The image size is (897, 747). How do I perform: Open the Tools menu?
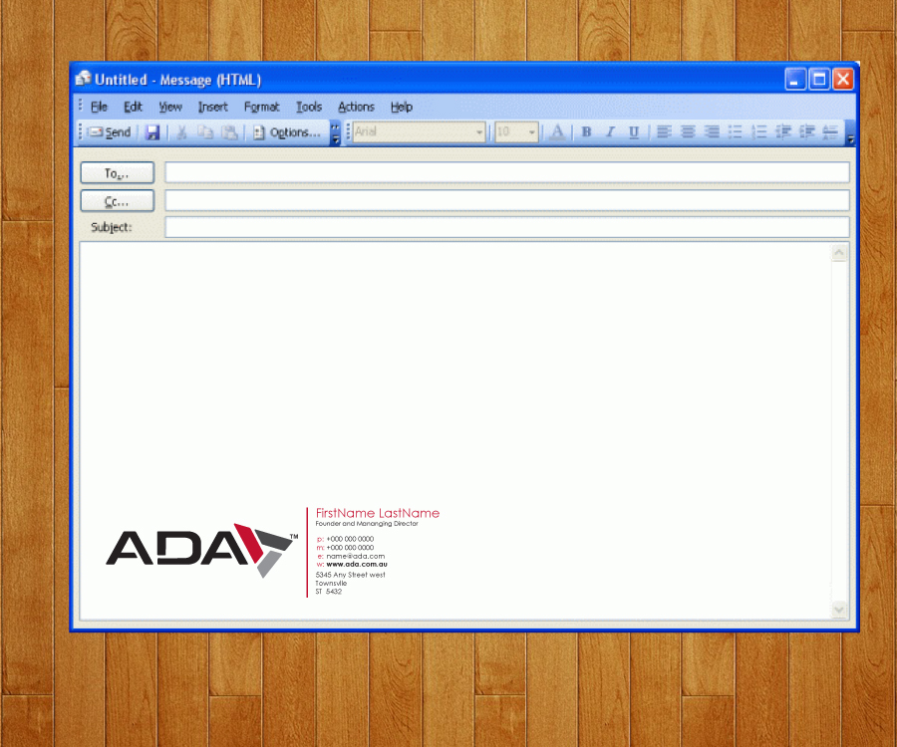[309, 107]
